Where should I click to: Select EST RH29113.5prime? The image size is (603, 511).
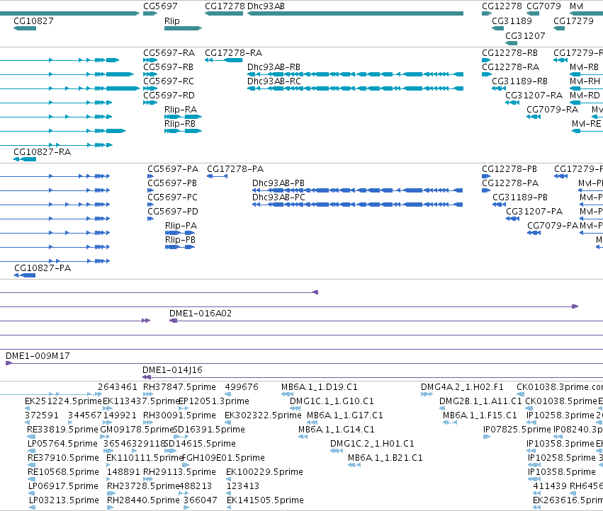tap(148, 479)
